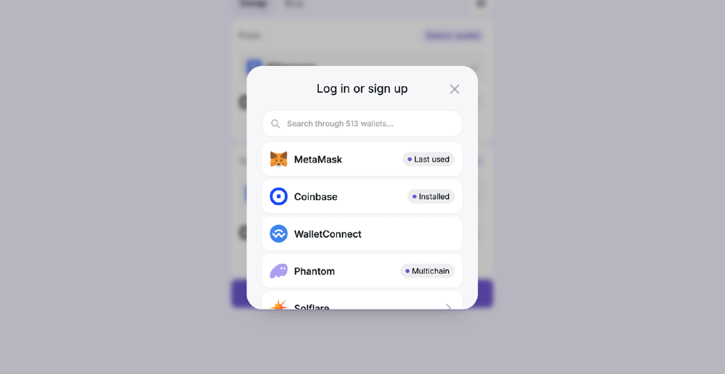This screenshot has height=374, width=725.
Task: Connect using WalletConnect row
Action: [362, 234]
